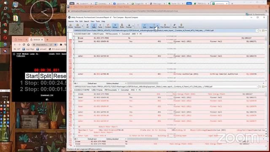Click browse folder icon for top pane path
The height and width of the screenshot is (152, 270).
point(263,30)
